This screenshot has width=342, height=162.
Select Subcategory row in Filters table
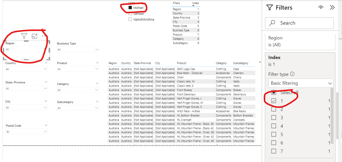point(186,43)
